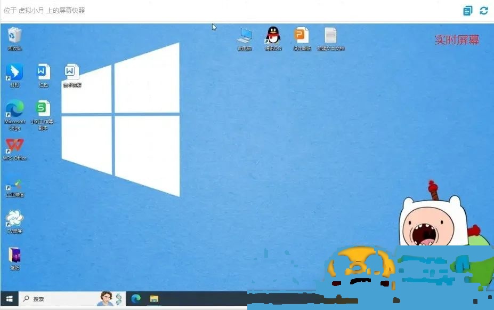494x310 pixels.
Task: Open the Windows Start menu
Action: click(10, 299)
